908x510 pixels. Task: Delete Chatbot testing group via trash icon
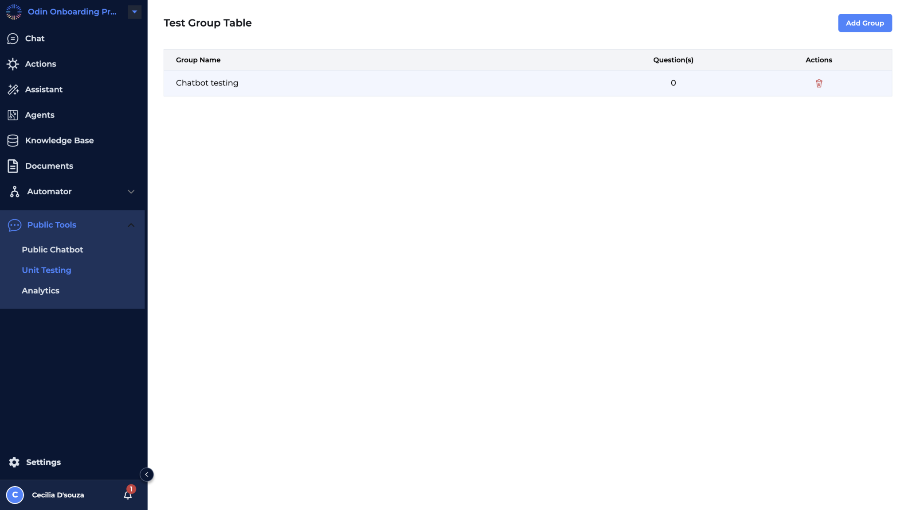(x=818, y=83)
